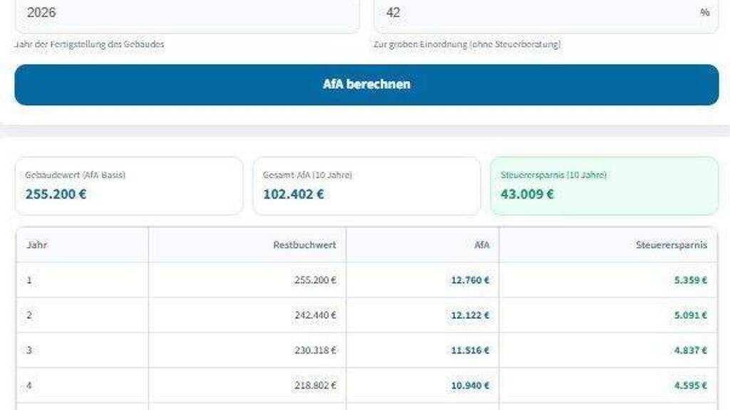Click the year input field showing 2026
Screen dimensions: 730x410
[185, 13]
